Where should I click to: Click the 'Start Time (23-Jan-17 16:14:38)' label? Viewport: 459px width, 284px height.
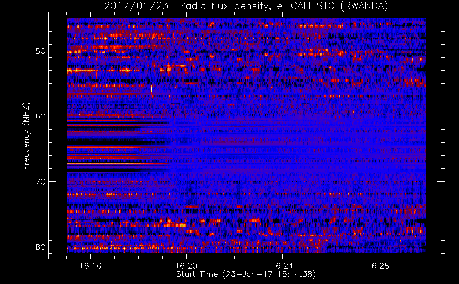[246, 274]
